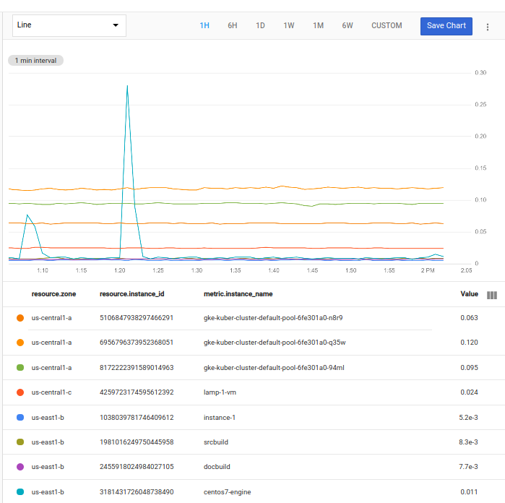Toggle the lamp-1-vm series color dot

tap(20, 392)
